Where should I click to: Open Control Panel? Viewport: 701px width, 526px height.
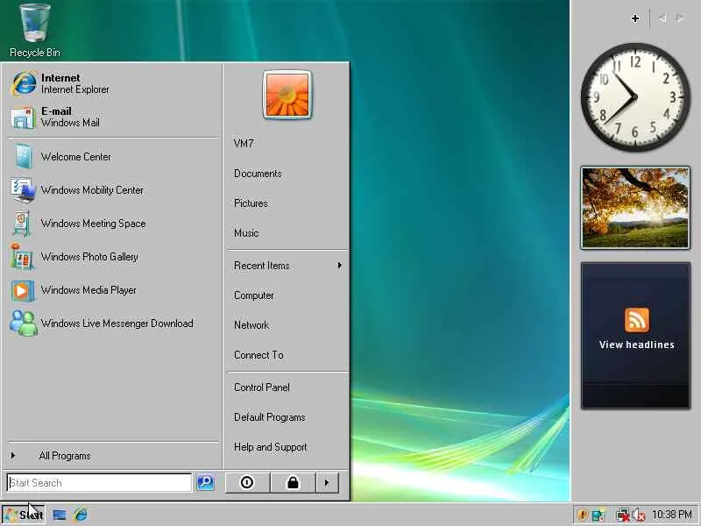click(287, 387)
